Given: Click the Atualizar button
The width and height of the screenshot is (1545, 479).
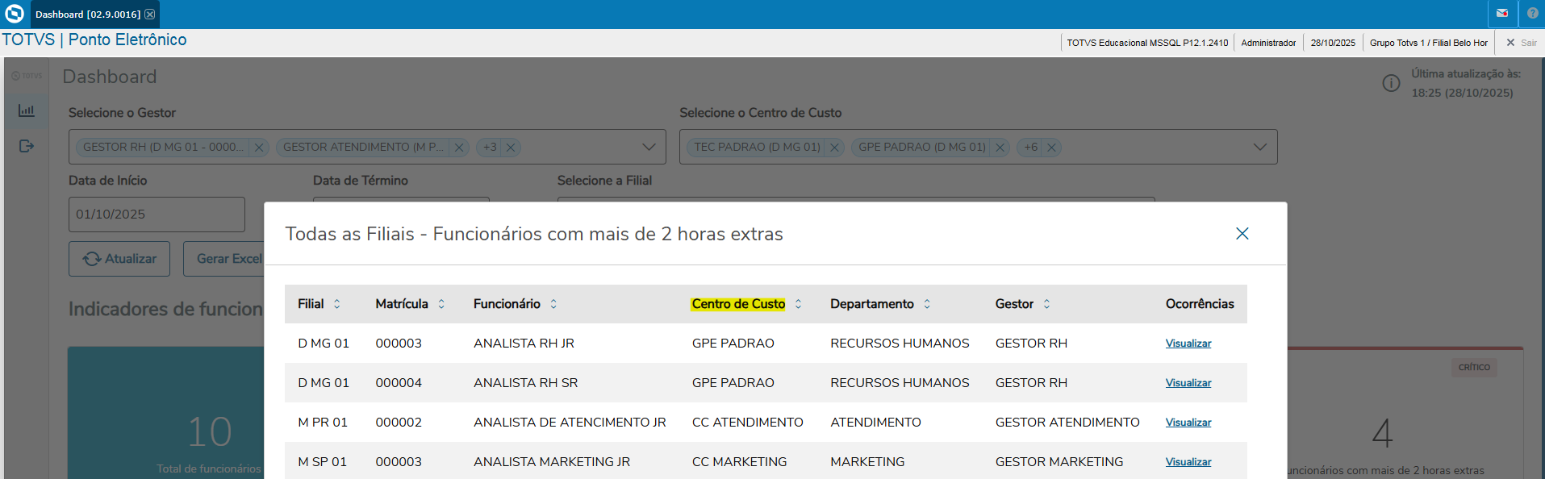Looking at the screenshot, I should [x=119, y=259].
